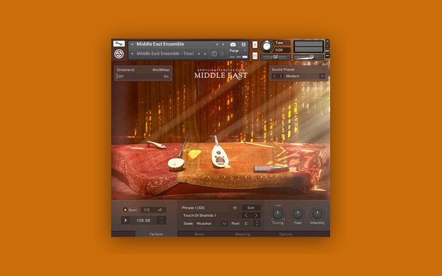Click the ModWheel ornaments label

click(x=161, y=70)
